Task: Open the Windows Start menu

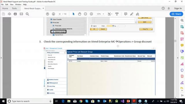Action: coord(3,101)
